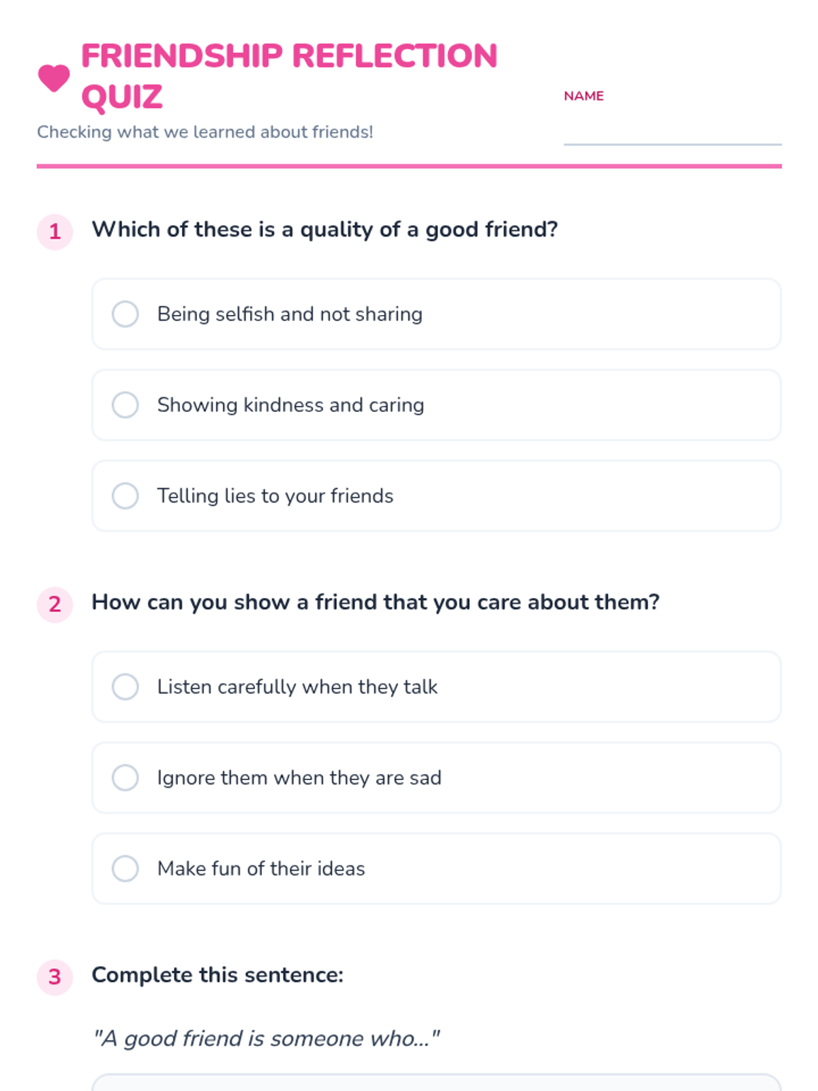Click the question 3 number badge

pyautogui.click(x=55, y=977)
